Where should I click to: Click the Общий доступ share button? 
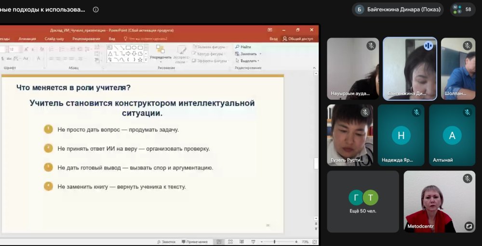pos(298,39)
